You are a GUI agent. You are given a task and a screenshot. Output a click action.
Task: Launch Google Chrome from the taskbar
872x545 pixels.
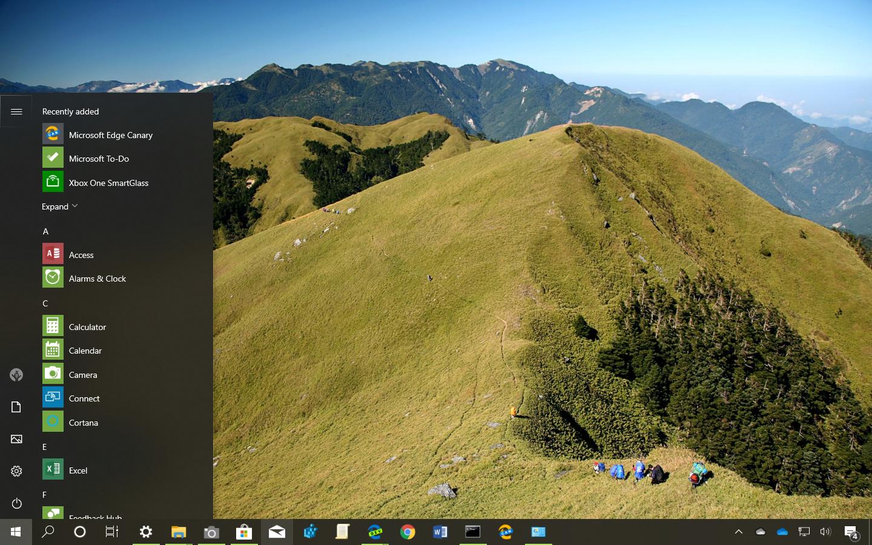tap(407, 532)
